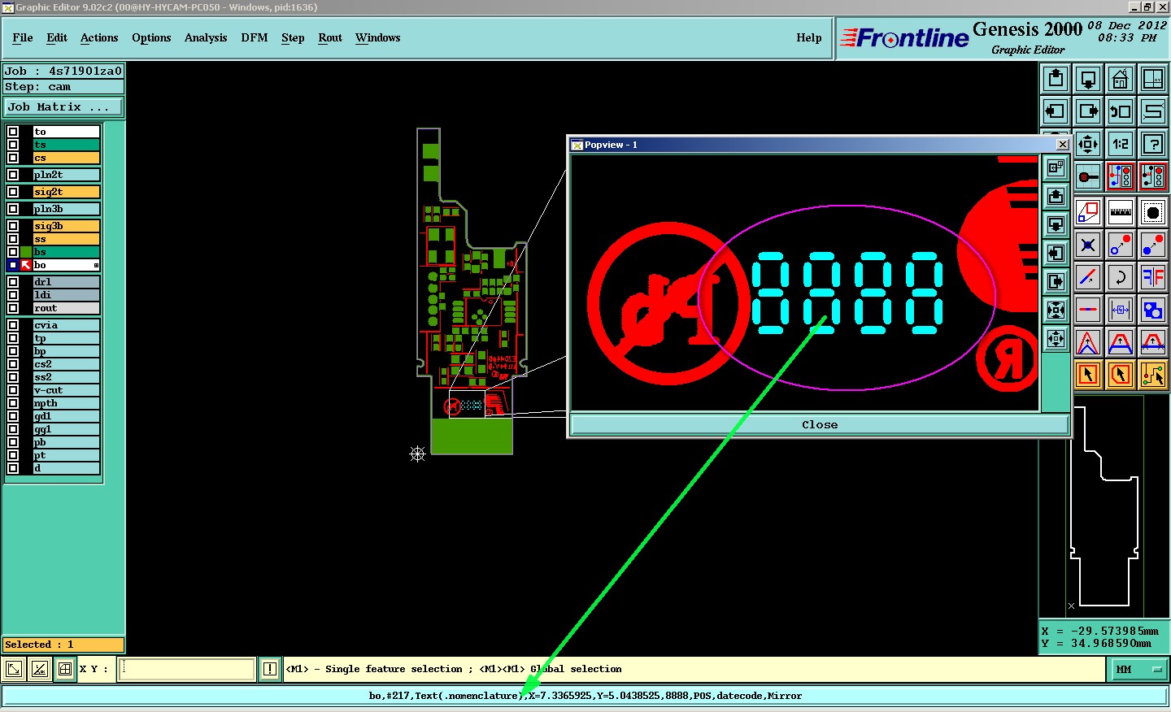Image resolution: width=1171 pixels, height=712 pixels.
Task: Select the 'cs' layer name
Action: click(67, 158)
